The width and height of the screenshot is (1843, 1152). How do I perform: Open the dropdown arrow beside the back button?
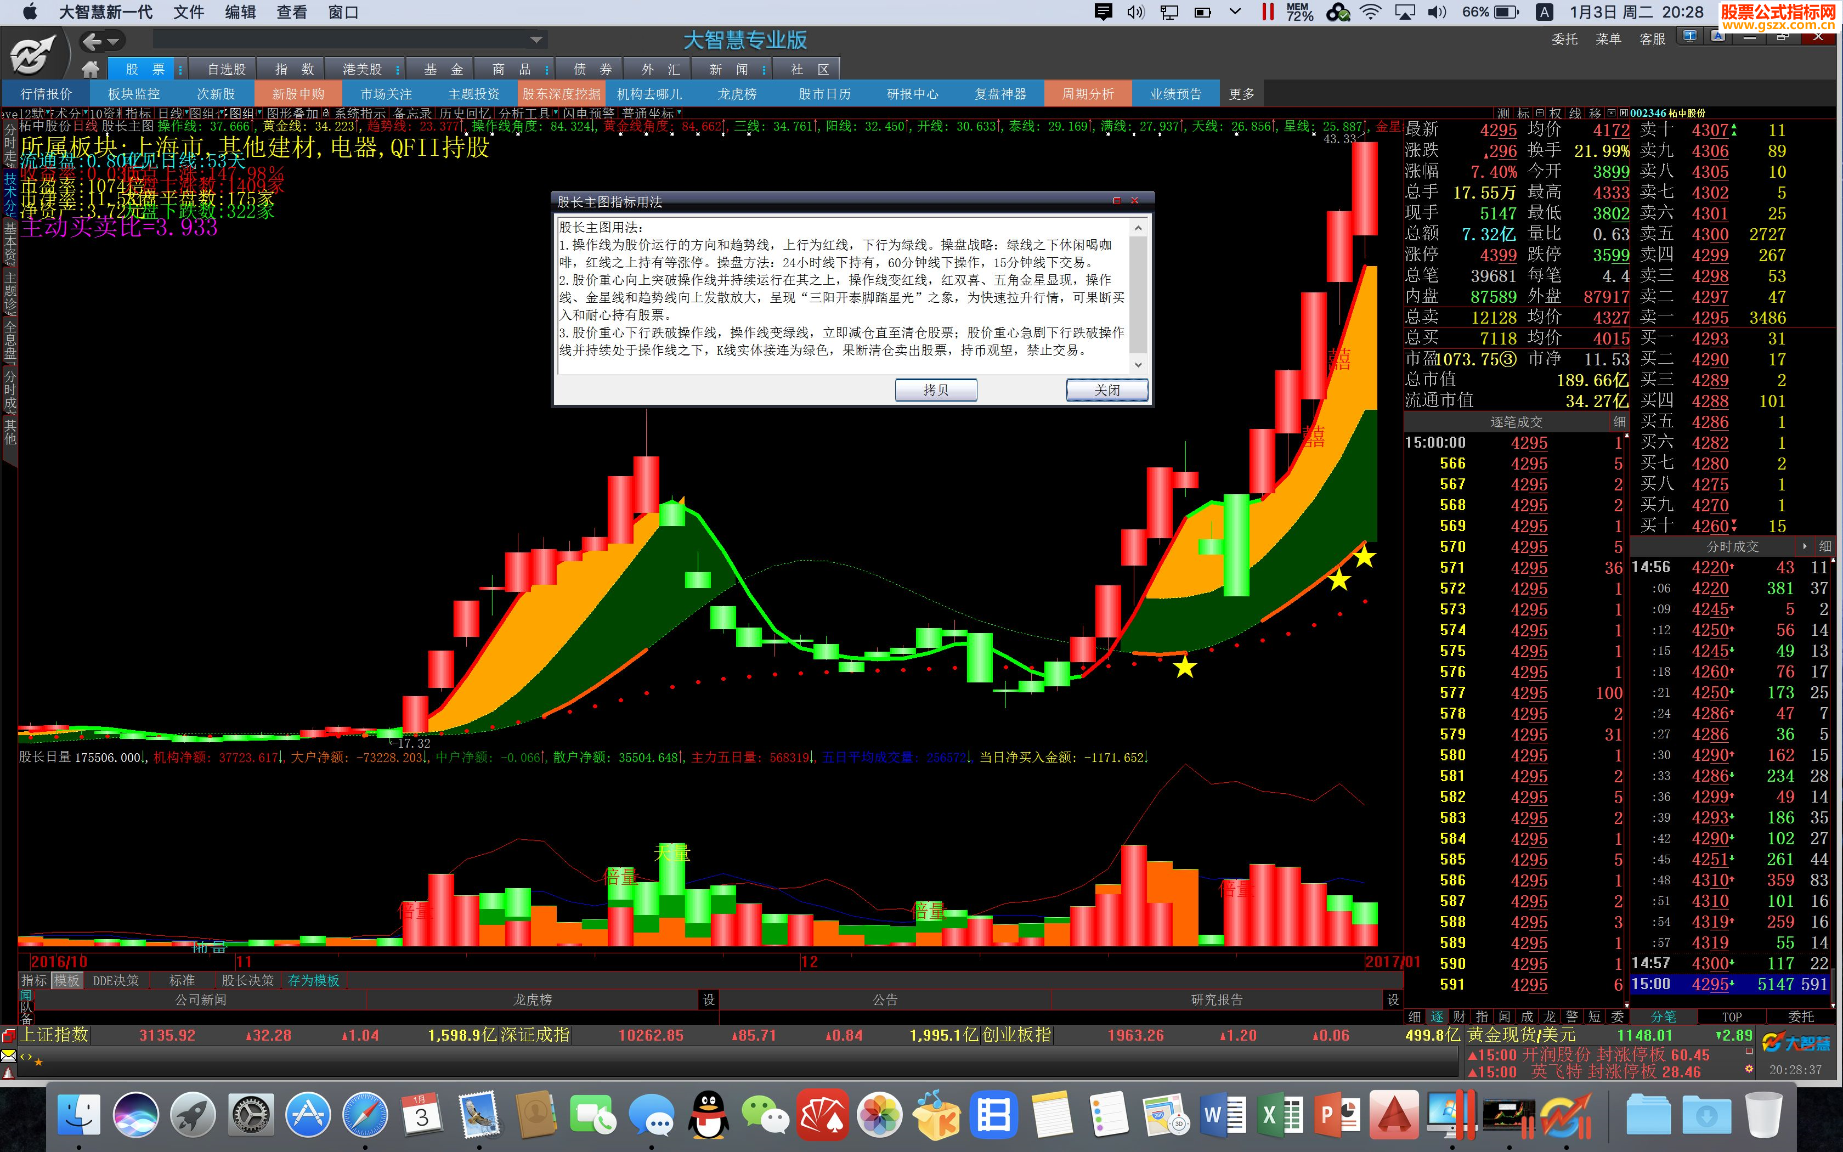click(114, 41)
